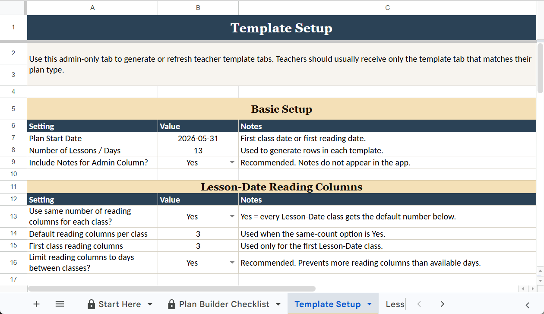
Task: Click the vertical scrollbar thumb
Action: tap(540, 68)
